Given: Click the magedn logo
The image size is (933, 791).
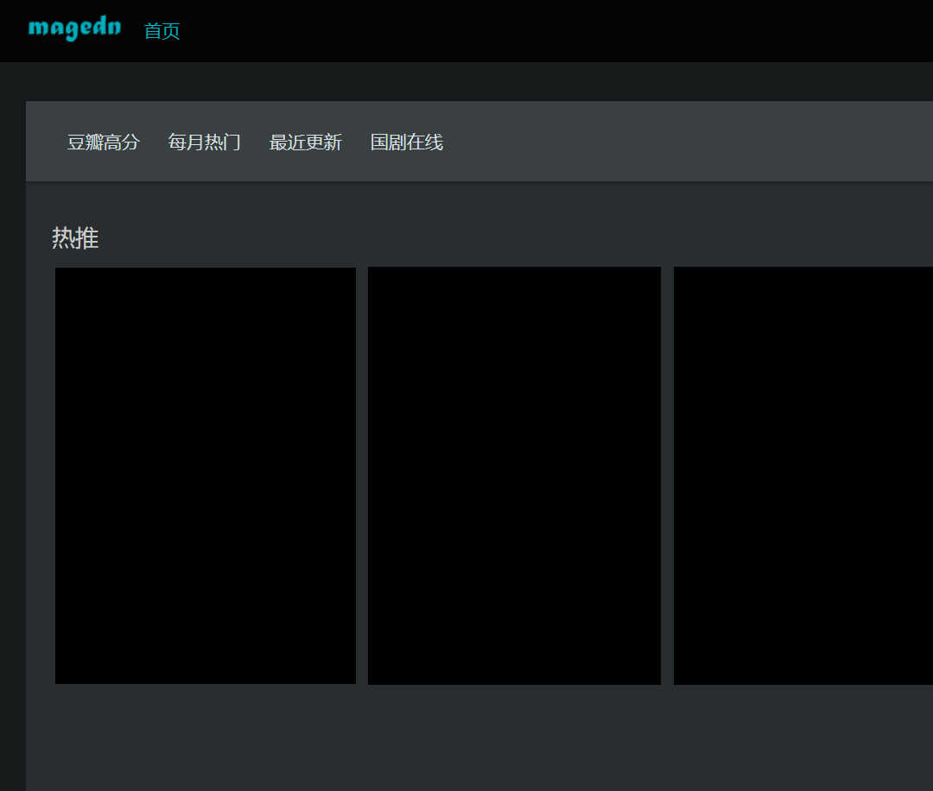Looking at the screenshot, I should coord(74,29).
